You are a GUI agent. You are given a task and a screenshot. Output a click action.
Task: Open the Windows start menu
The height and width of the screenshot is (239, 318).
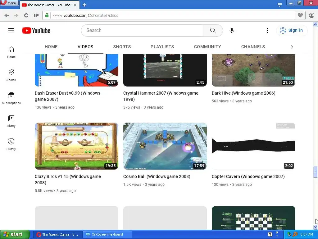pos(15,234)
